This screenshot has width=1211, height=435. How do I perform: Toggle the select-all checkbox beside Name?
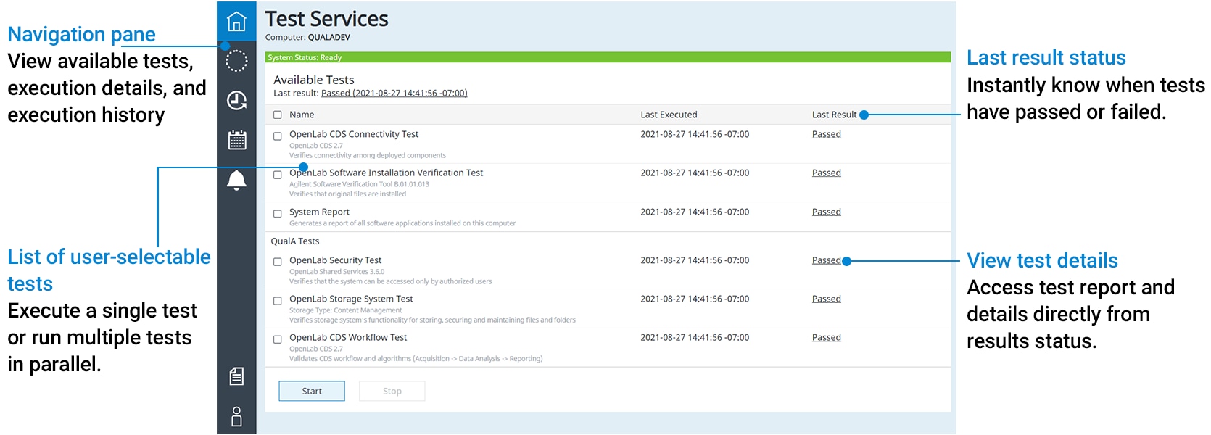pyautogui.click(x=277, y=115)
